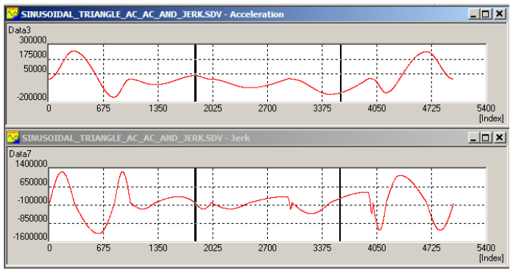Click 650000 on the Jerk y-axis

tap(33, 182)
